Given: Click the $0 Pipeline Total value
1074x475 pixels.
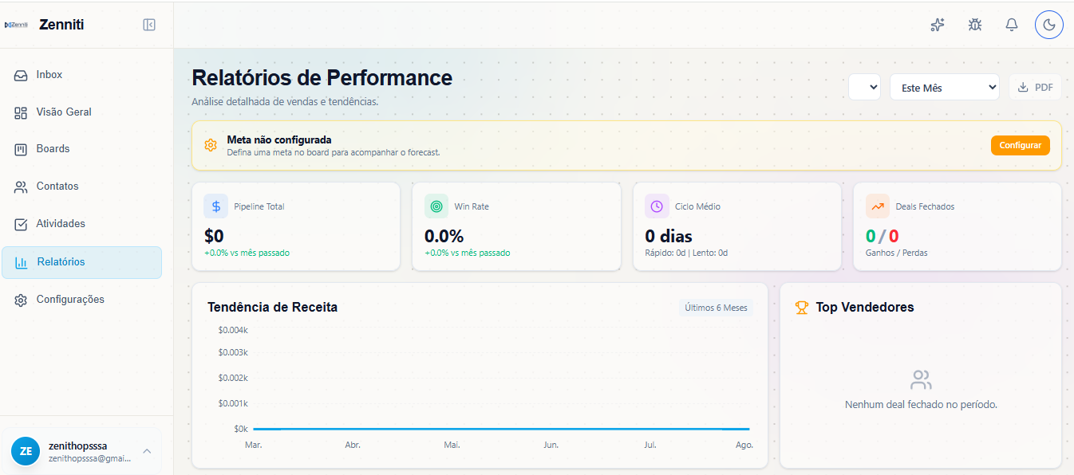Looking at the screenshot, I should coord(214,236).
